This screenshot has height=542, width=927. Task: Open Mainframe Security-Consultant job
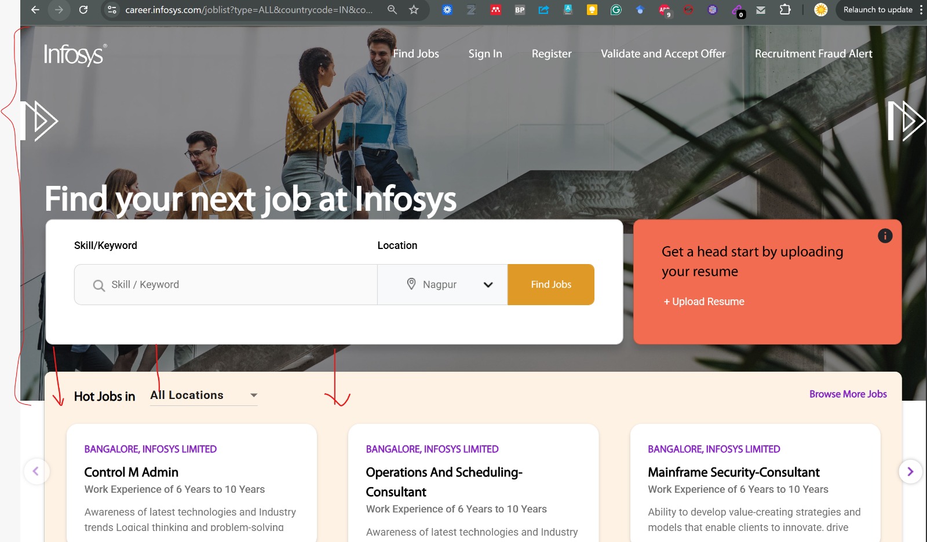click(733, 473)
